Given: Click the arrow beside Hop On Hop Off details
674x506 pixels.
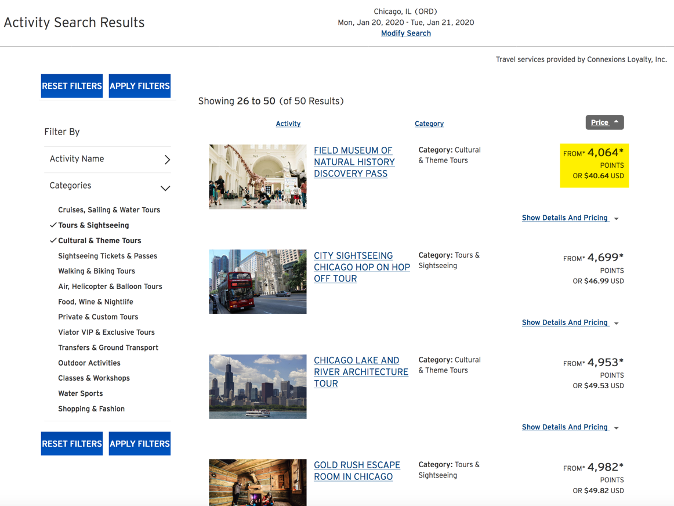Looking at the screenshot, I should (x=617, y=323).
